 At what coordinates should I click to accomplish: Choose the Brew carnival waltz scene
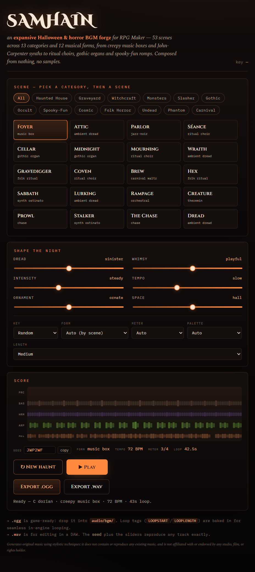[154, 174]
